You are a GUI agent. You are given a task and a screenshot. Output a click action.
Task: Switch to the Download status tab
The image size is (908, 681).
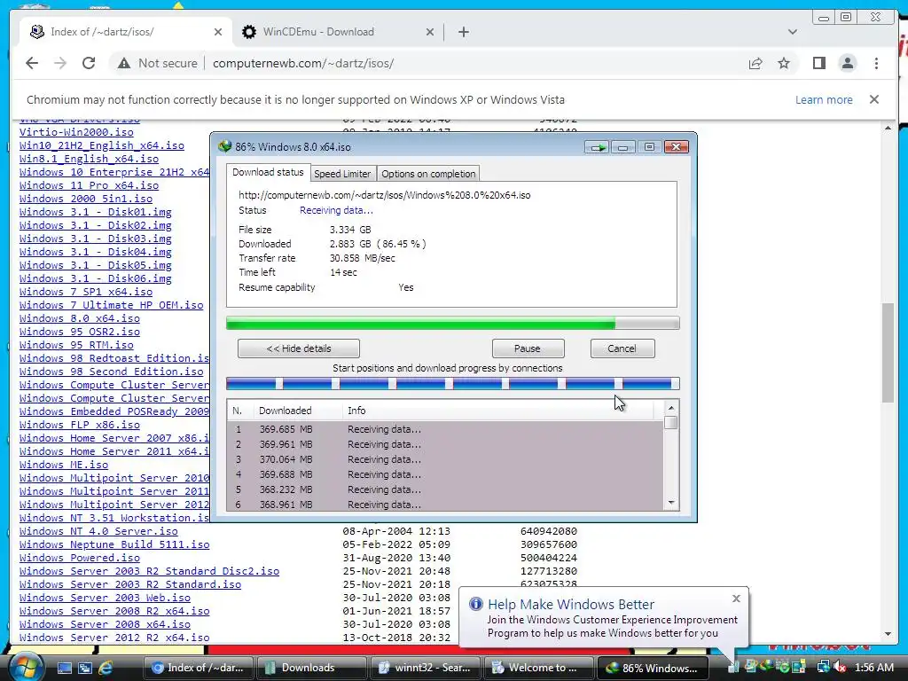point(268,172)
